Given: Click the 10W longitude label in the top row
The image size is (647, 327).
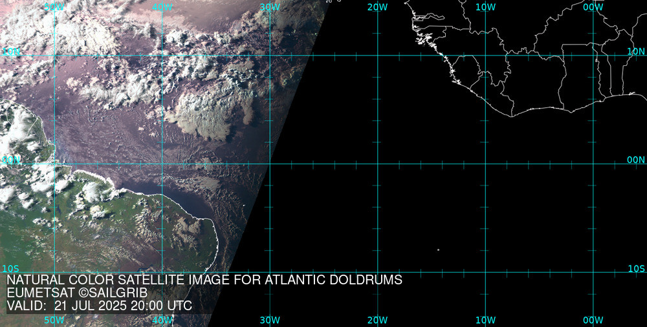Looking at the screenshot, I should 485,7.
